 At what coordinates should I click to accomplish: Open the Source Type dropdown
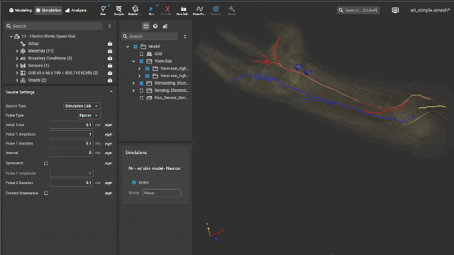82,106
